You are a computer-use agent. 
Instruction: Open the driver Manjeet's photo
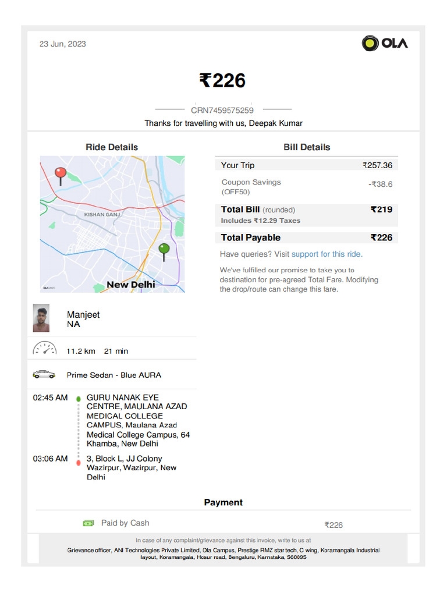coord(41,318)
